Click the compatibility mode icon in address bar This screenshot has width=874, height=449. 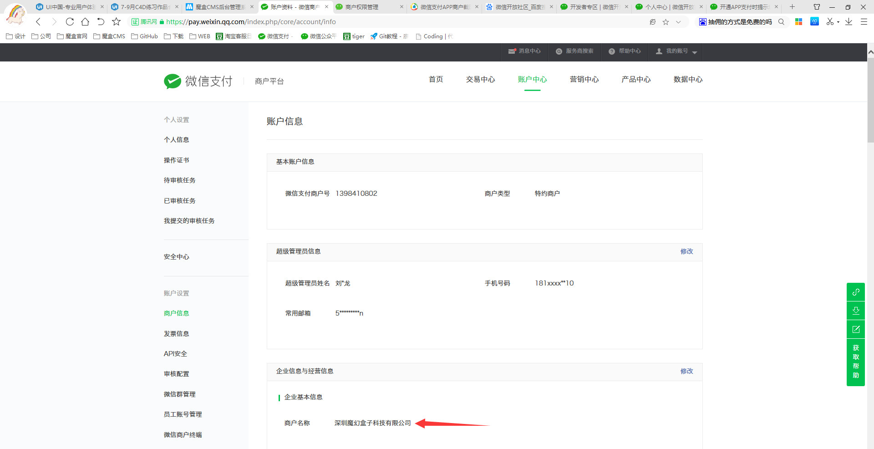click(x=652, y=22)
